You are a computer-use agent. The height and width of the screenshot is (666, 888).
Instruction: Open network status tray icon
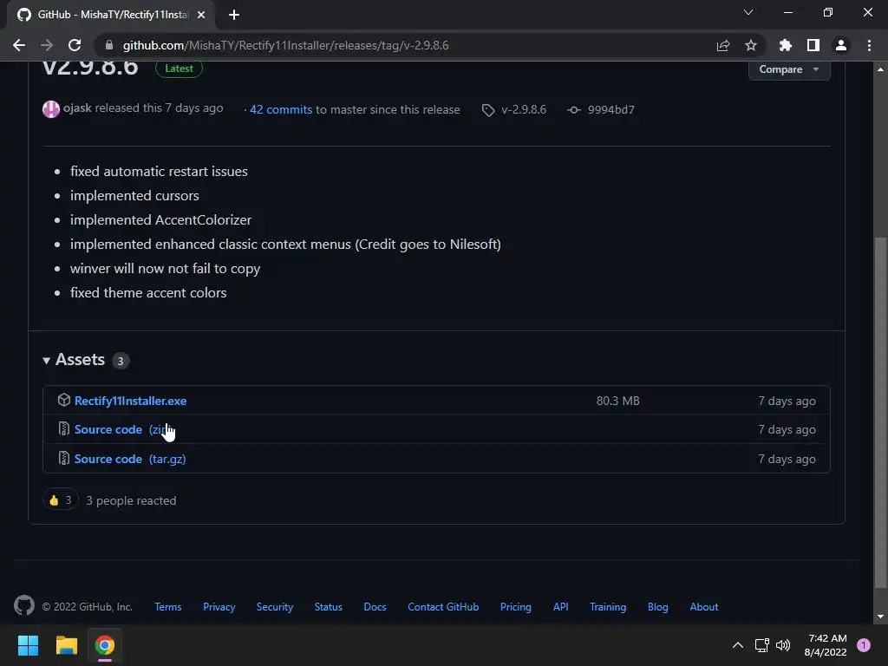click(761, 645)
